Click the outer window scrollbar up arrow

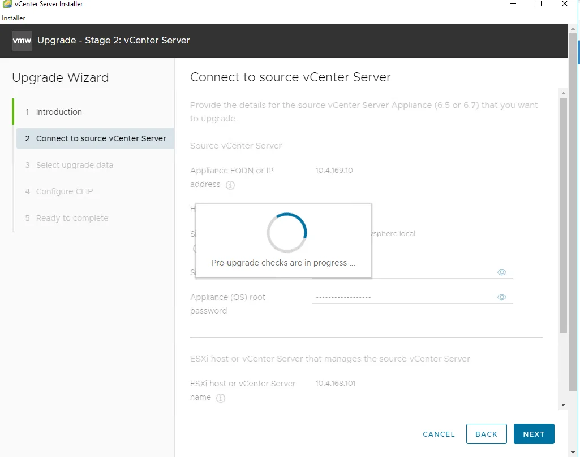(573, 29)
